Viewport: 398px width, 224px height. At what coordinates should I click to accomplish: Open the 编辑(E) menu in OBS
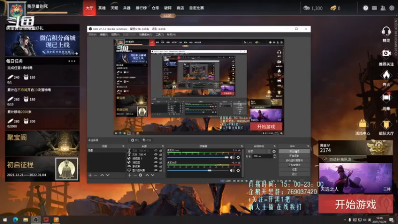(104, 34)
